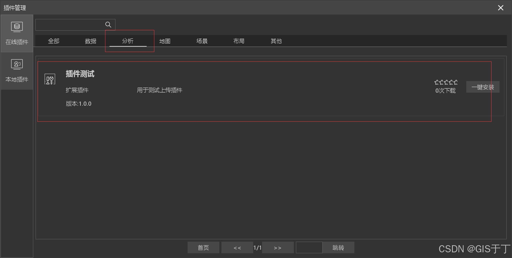Select the 分析 category tab
The width and height of the screenshot is (512, 258).
(128, 41)
